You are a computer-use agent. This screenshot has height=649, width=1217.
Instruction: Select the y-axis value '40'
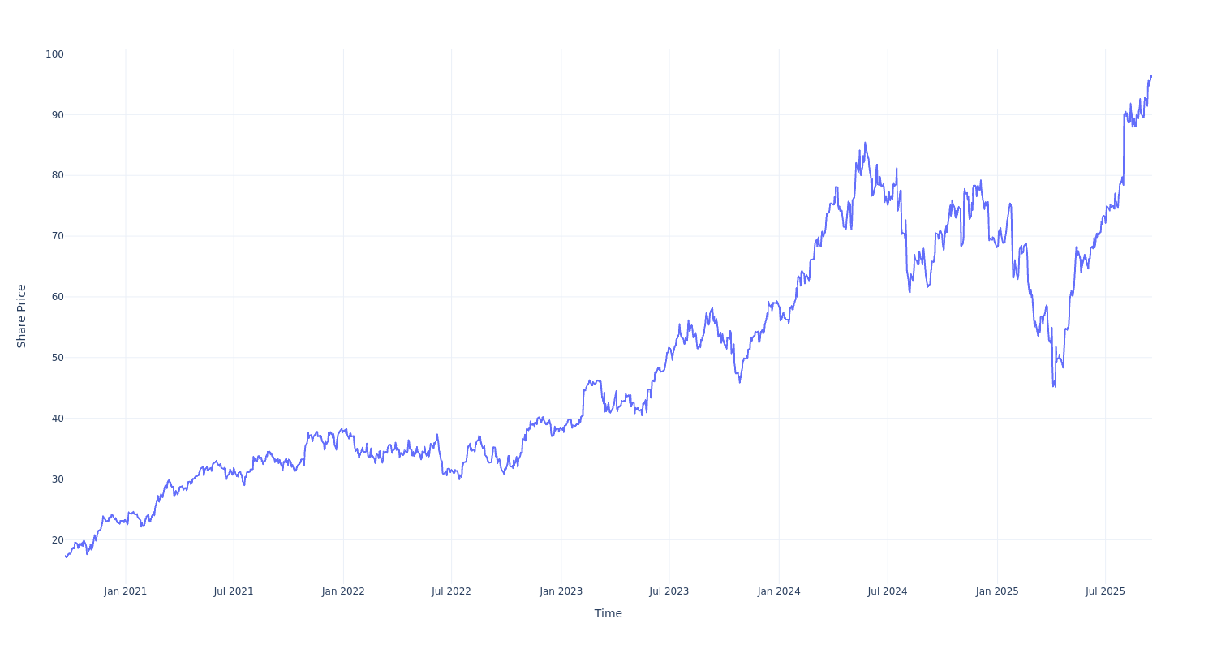pos(57,419)
